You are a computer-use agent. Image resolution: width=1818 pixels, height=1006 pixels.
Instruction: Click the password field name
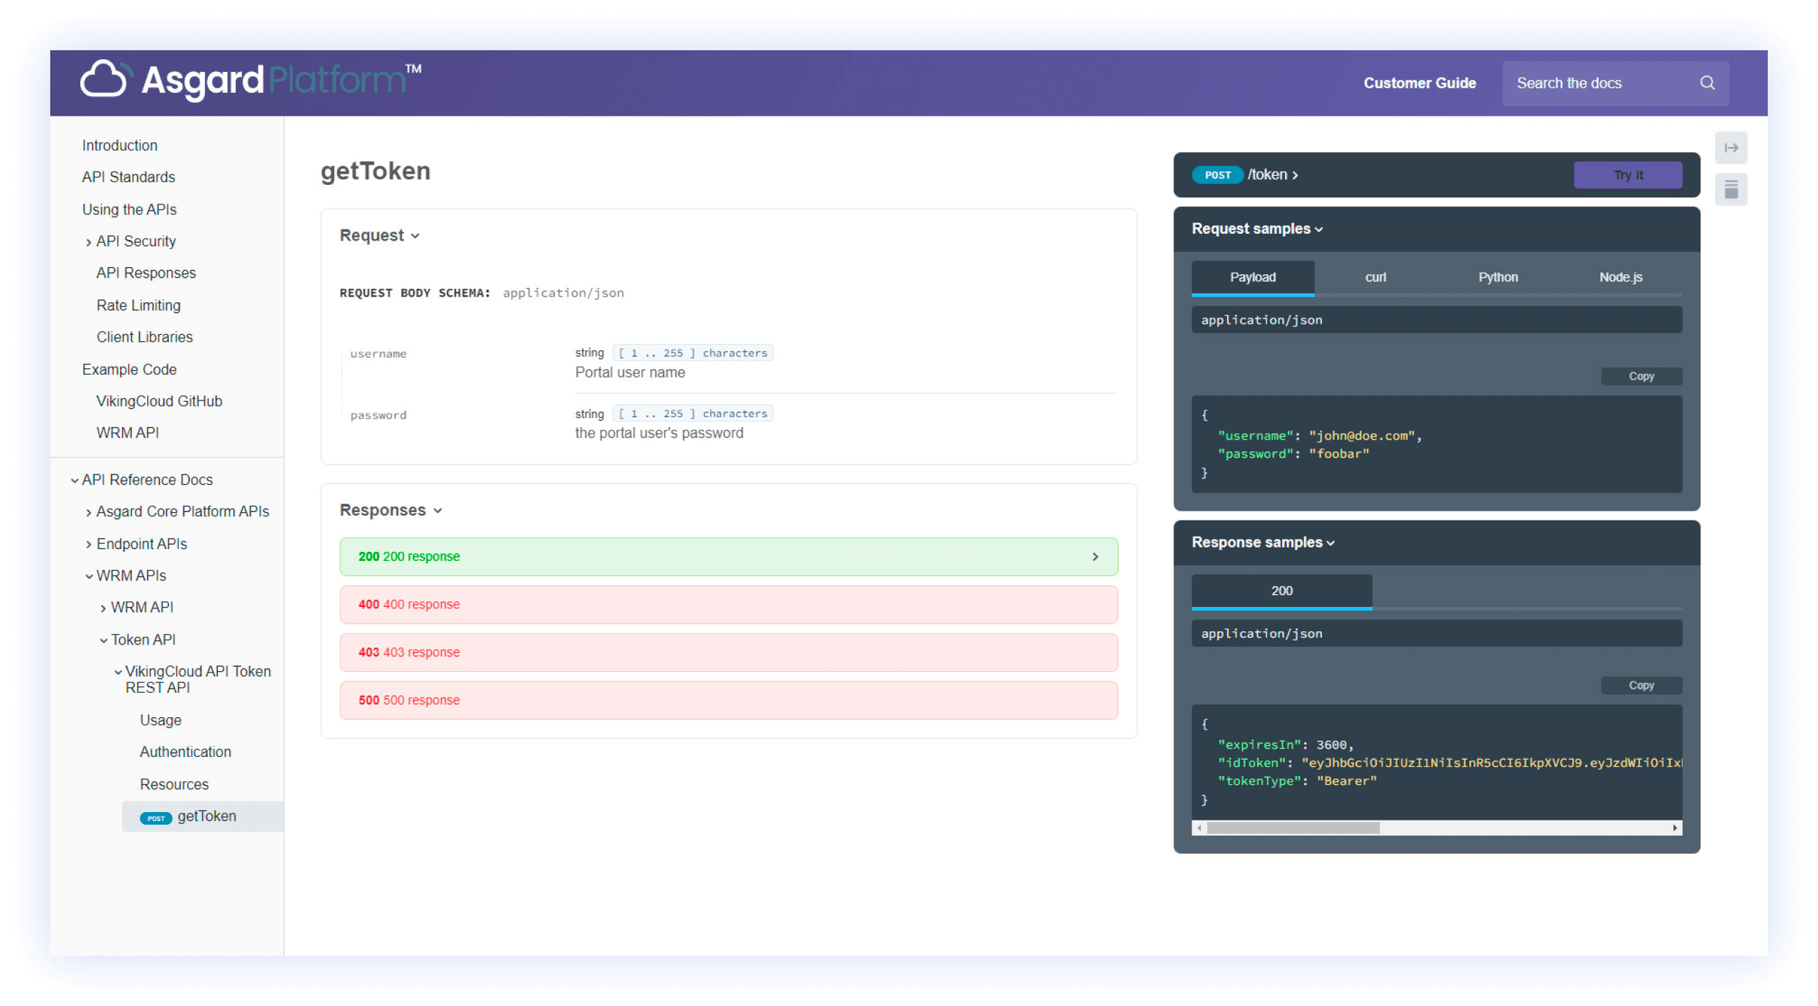coord(378,415)
